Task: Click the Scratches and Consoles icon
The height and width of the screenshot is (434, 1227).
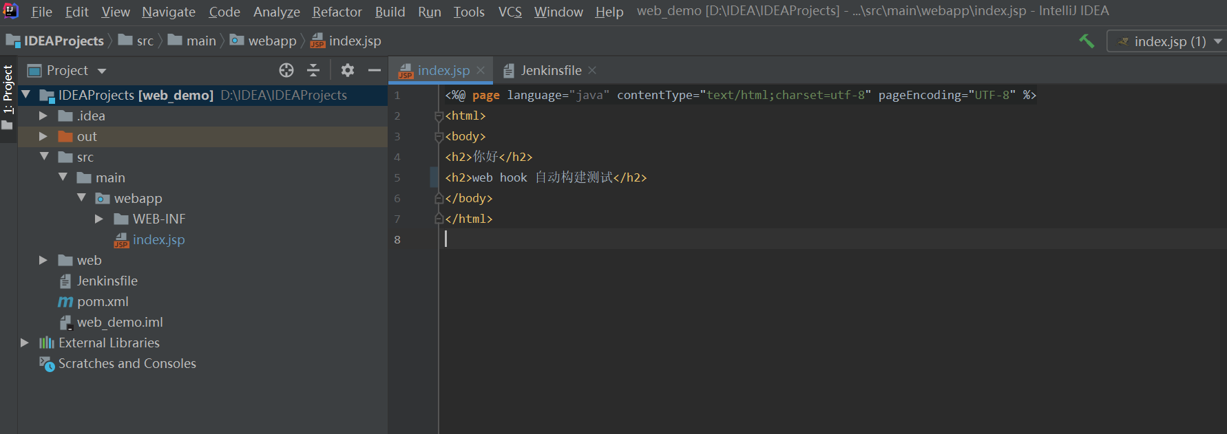Action: (47, 364)
